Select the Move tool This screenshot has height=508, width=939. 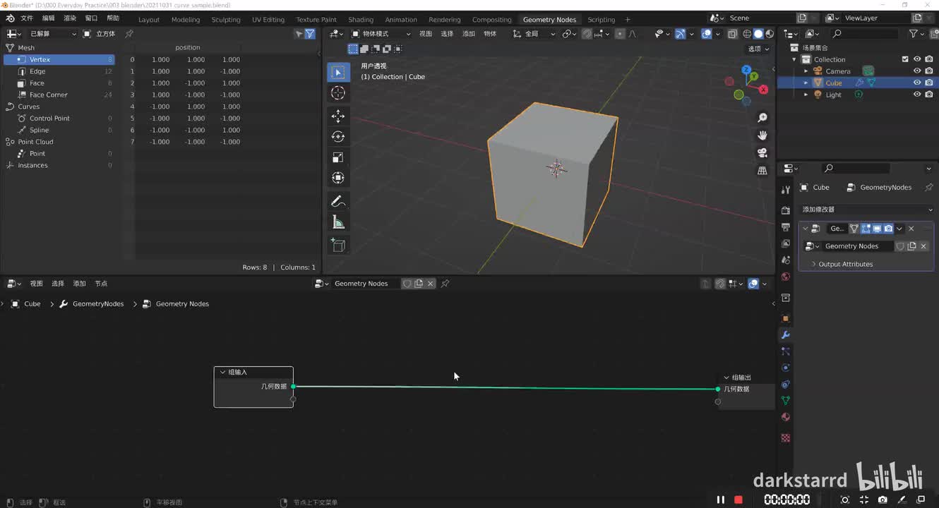pos(338,116)
